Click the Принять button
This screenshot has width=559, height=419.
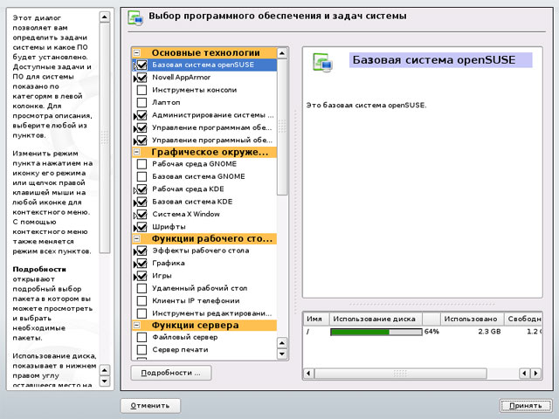[x=526, y=405]
